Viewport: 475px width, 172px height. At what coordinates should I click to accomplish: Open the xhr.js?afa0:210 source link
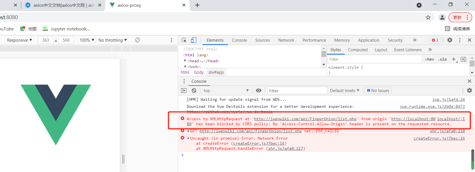pos(447,131)
